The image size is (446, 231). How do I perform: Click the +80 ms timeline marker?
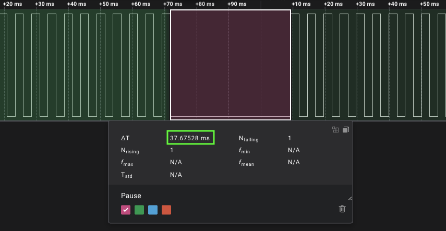tap(204, 4)
